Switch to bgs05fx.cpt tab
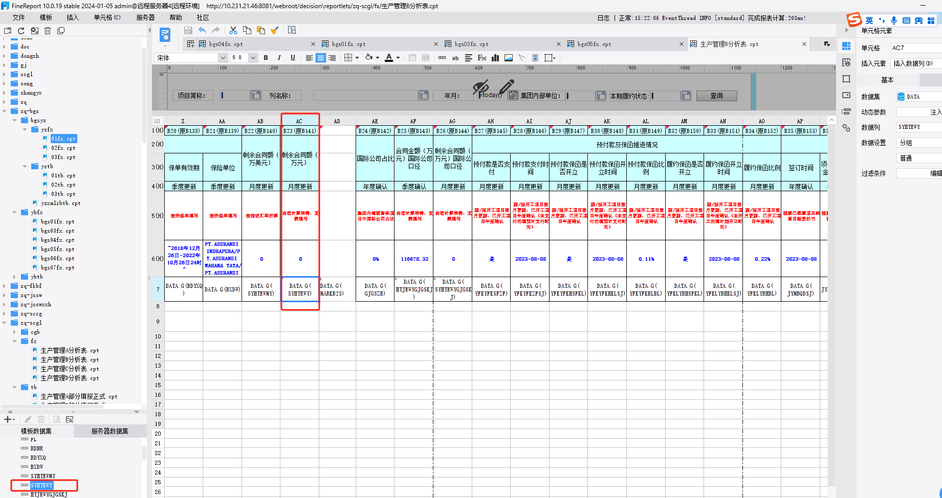Viewport: 942px width, 498px height. pyautogui.click(x=594, y=44)
